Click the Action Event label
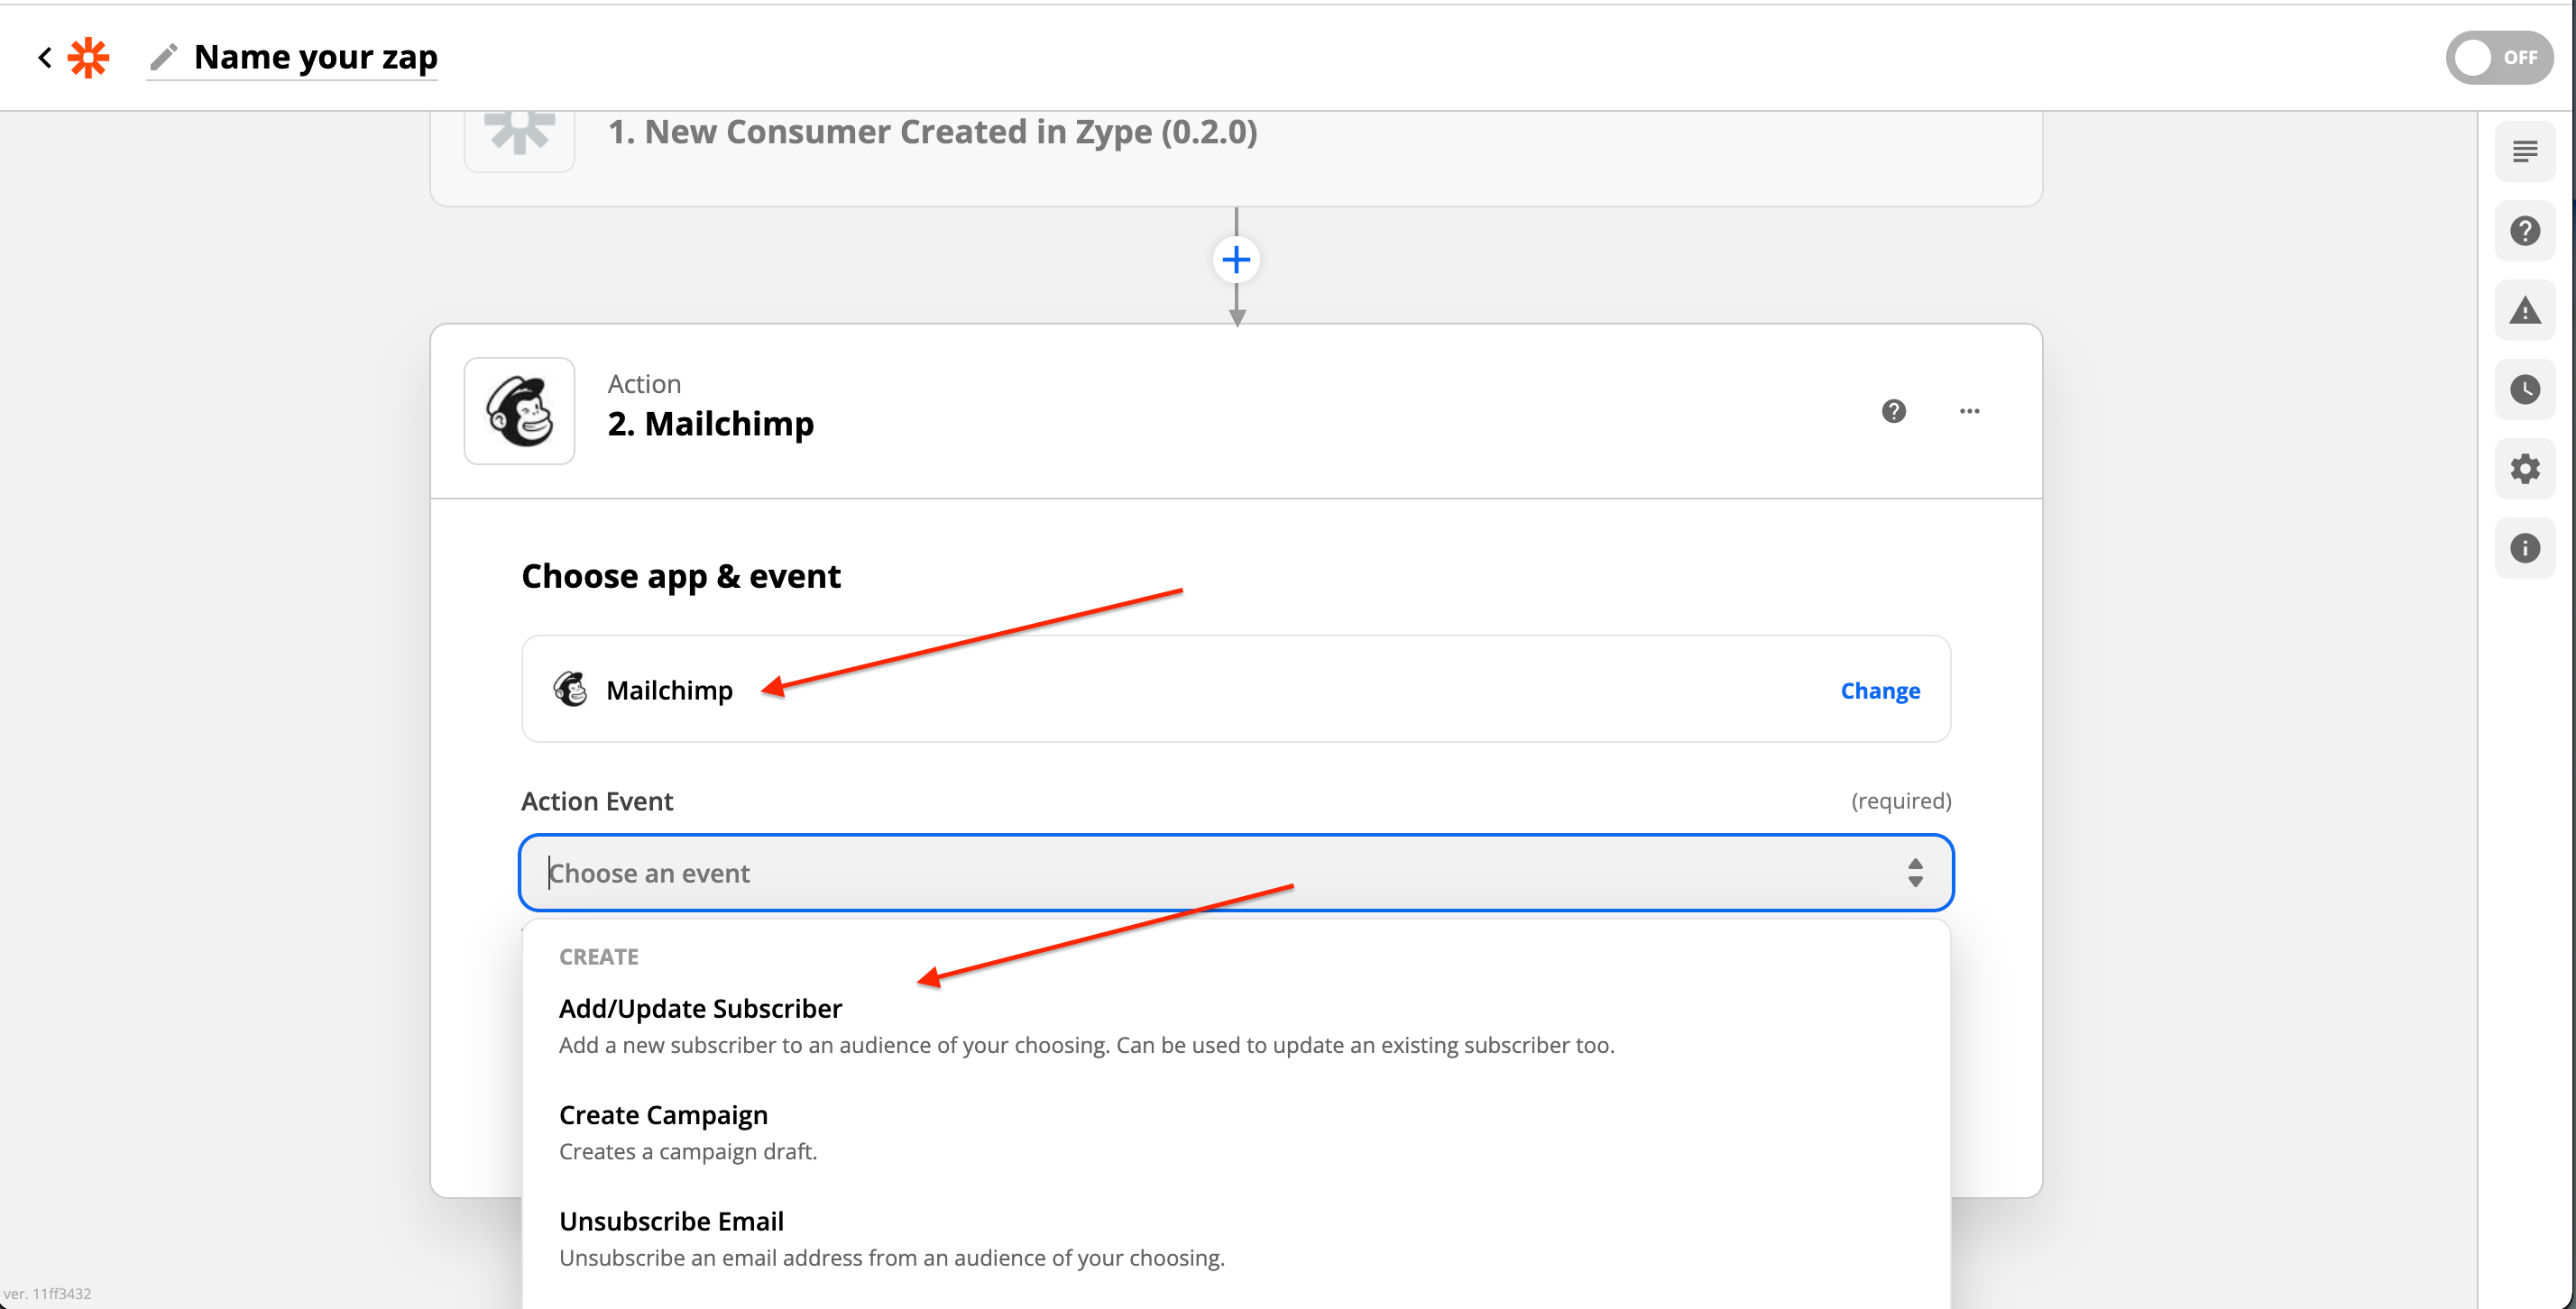The image size is (2576, 1309). tap(597, 801)
